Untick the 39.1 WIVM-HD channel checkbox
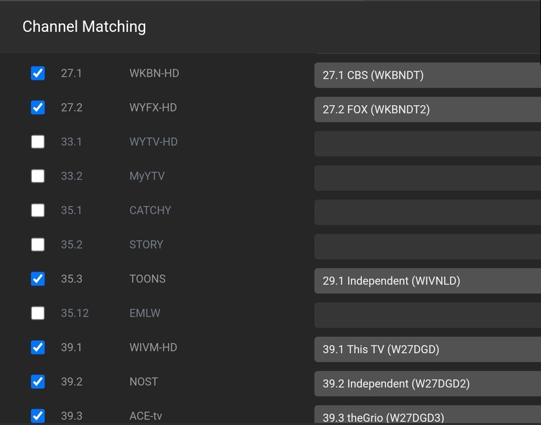Viewport: 541px width, 425px height. click(38, 348)
